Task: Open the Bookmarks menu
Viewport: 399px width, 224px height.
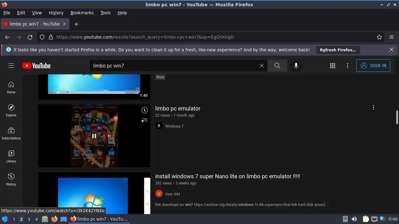Action: point(82,13)
